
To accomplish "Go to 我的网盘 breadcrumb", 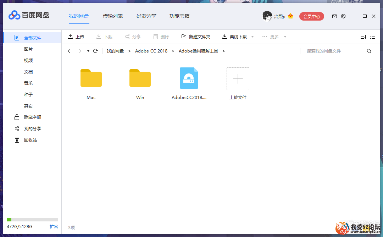I will pos(115,51).
